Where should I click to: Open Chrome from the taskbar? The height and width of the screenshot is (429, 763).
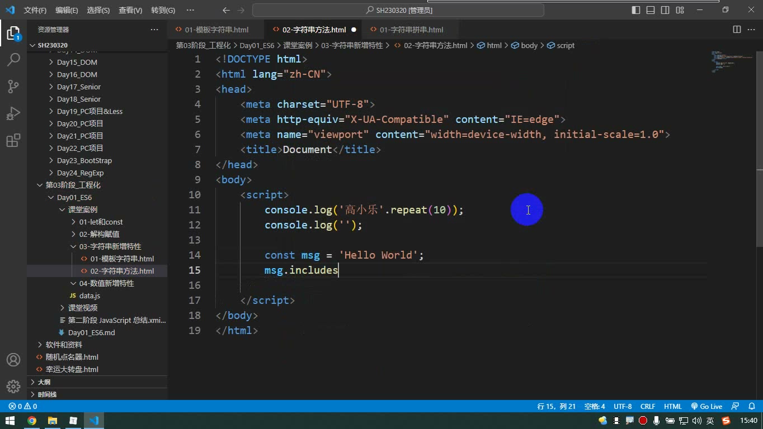click(31, 421)
